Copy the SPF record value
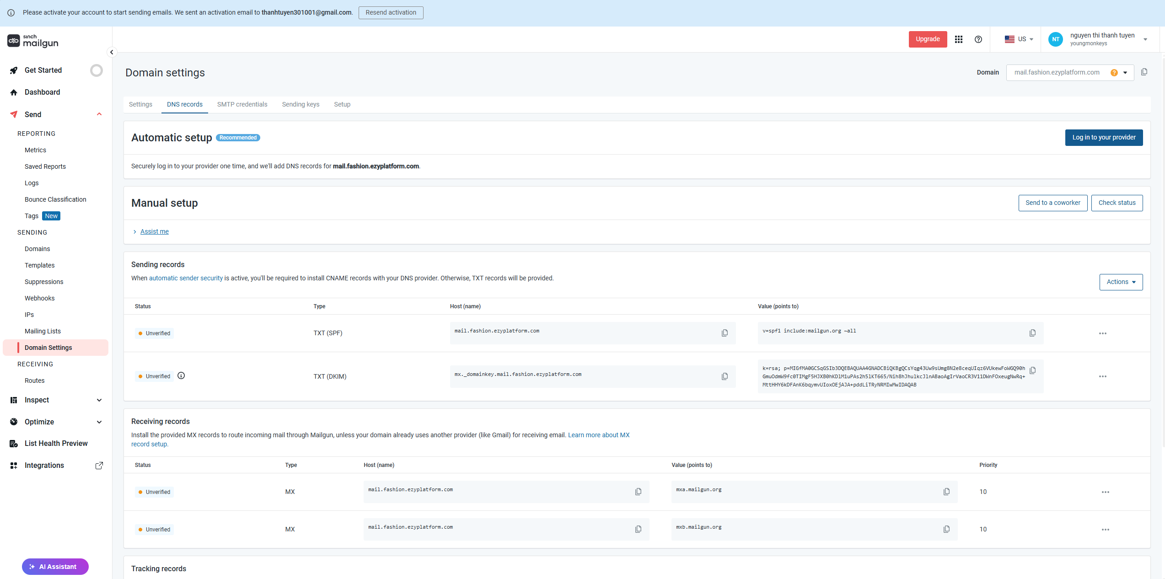Screen dimensions: 1165x579 (x=1032, y=333)
